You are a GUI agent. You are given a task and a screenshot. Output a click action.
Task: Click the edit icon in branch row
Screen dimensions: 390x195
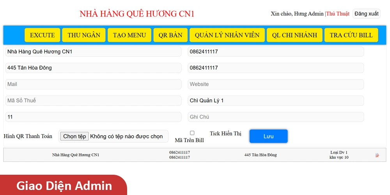[x=377, y=155]
